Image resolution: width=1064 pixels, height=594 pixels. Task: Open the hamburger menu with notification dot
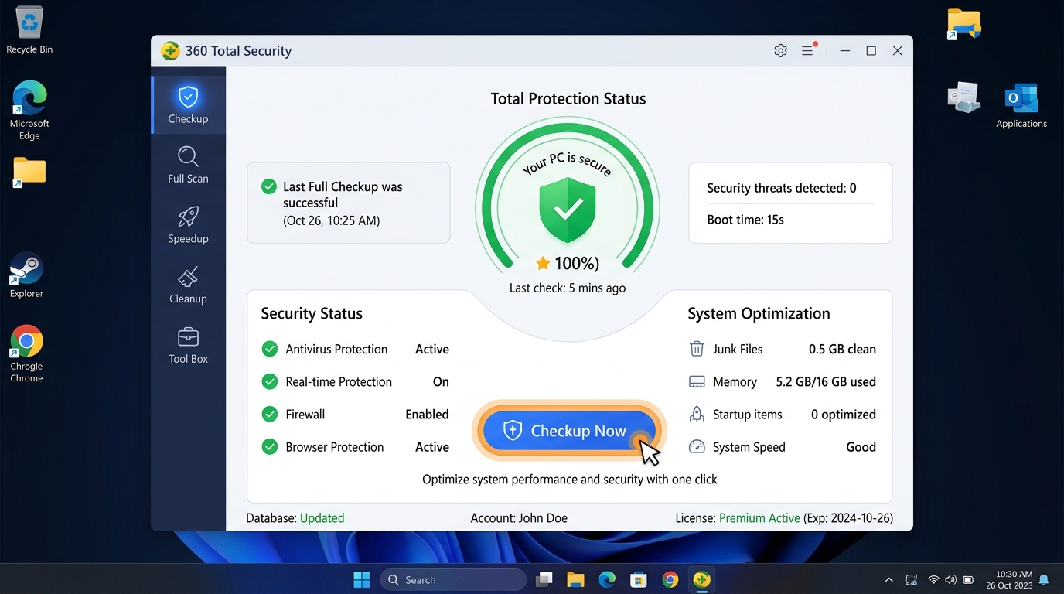click(808, 50)
